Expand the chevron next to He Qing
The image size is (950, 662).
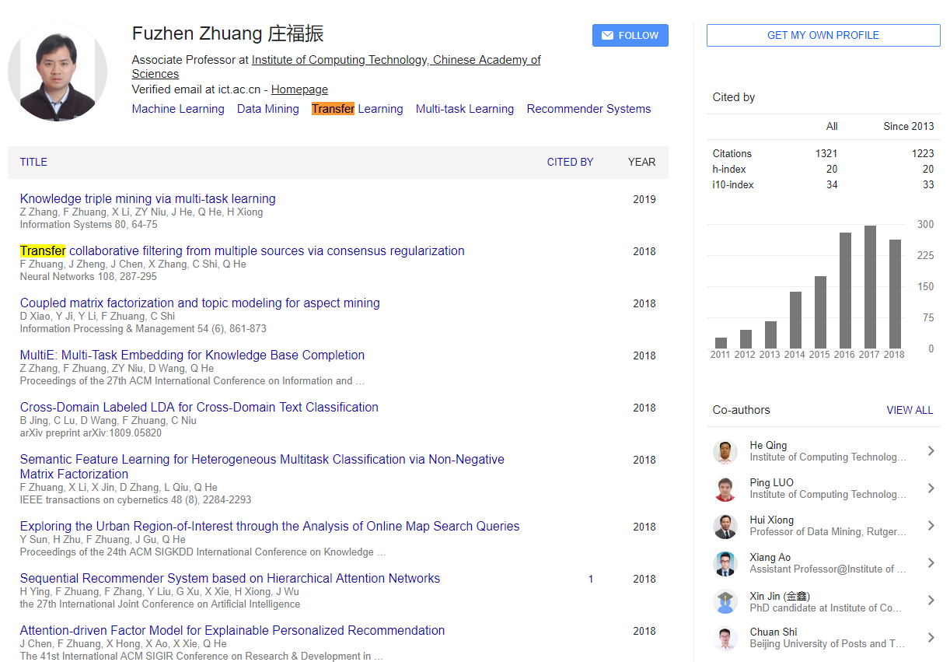click(931, 451)
